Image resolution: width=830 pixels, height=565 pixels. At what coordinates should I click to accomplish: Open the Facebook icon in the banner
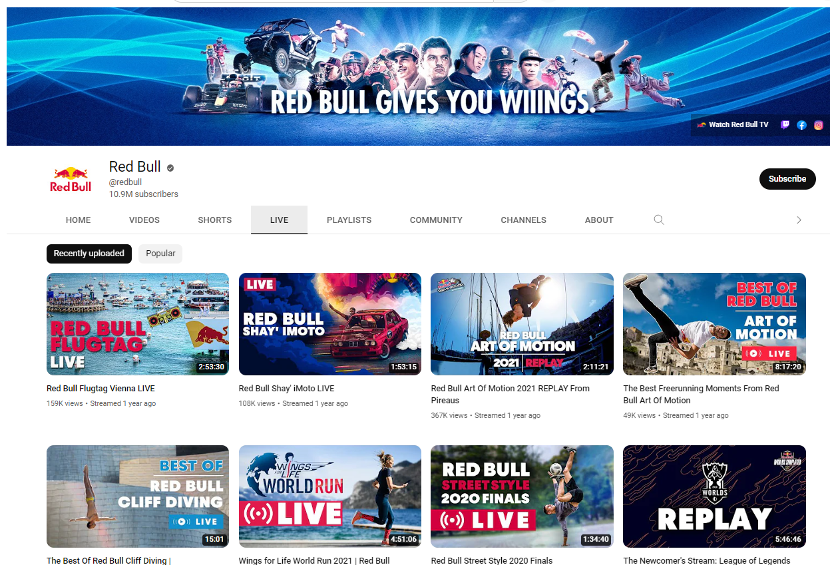[801, 124]
